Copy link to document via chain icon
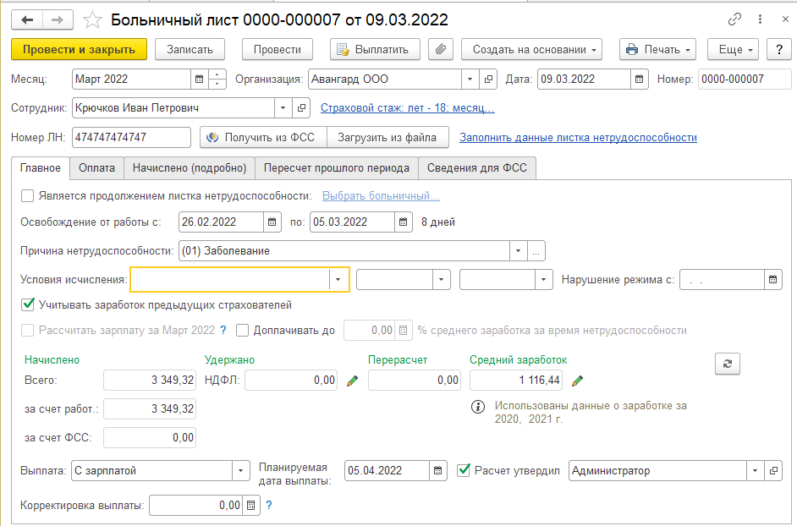Screen dimensions: 797x526 (x=734, y=19)
